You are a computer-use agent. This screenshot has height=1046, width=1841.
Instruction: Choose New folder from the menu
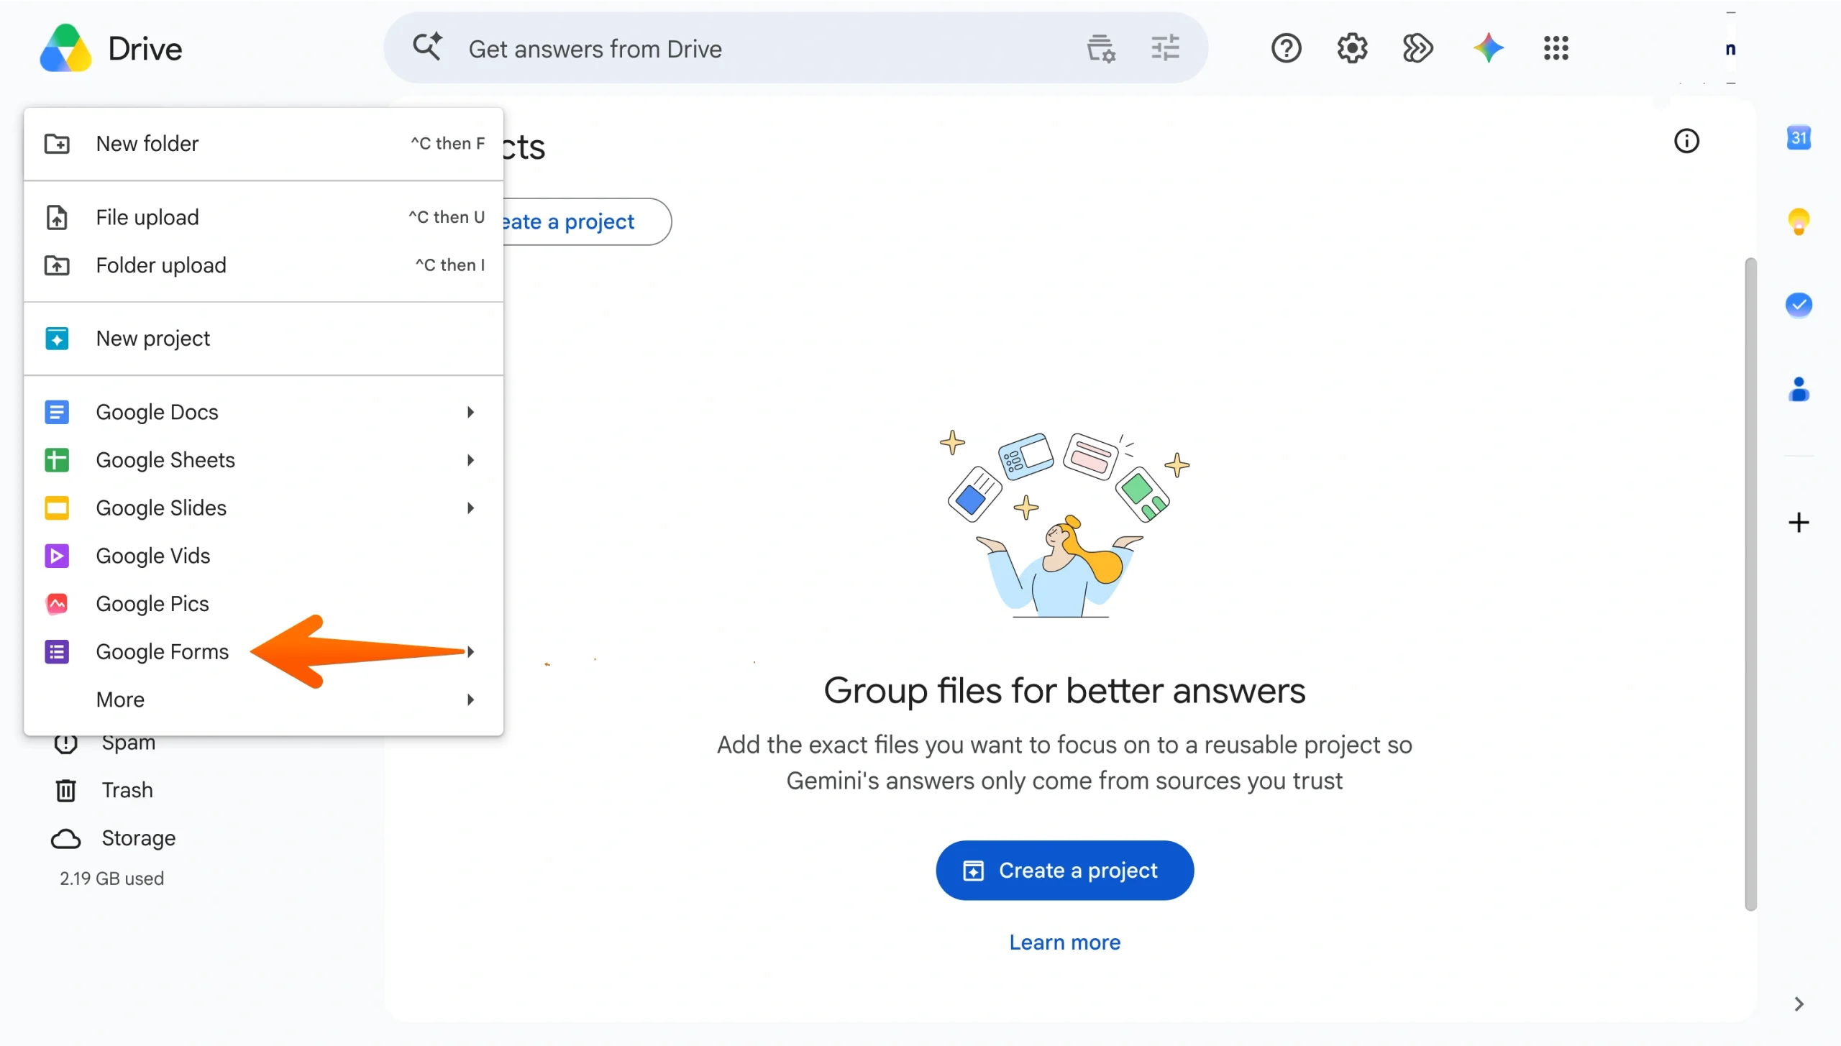tap(263, 144)
